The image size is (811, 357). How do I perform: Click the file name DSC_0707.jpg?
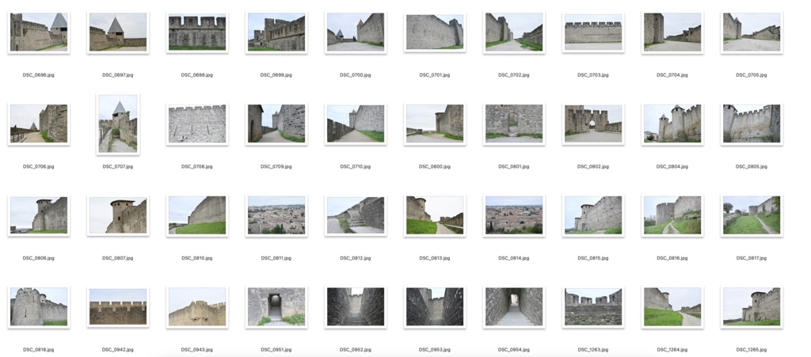point(118,166)
